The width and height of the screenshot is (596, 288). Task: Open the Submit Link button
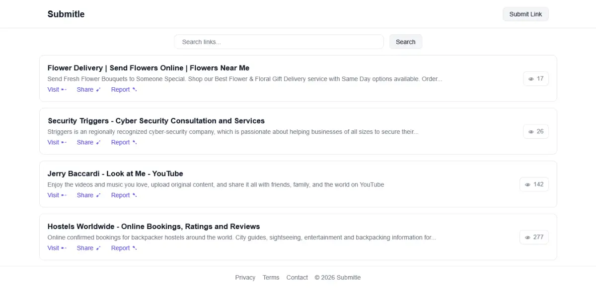[525, 14]
